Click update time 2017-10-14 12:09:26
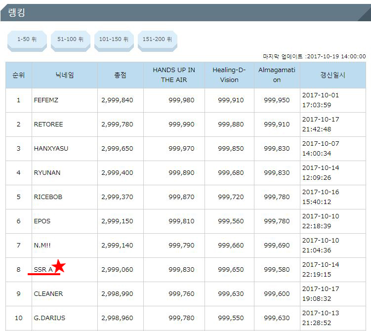Image resolution: width=371 pixels, height=331 pixels. pos(321,173)
